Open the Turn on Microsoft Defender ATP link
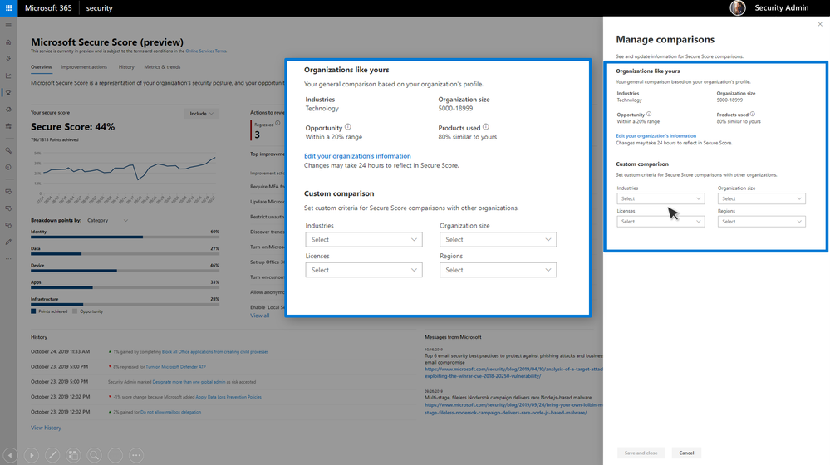Image resolution: width=830 pixels, height=465 pixels. coord(176,367)
